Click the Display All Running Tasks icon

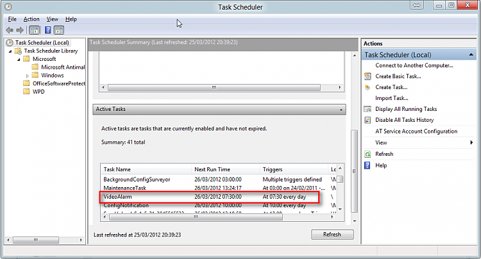pyautogui.click(x=367, y=109)
